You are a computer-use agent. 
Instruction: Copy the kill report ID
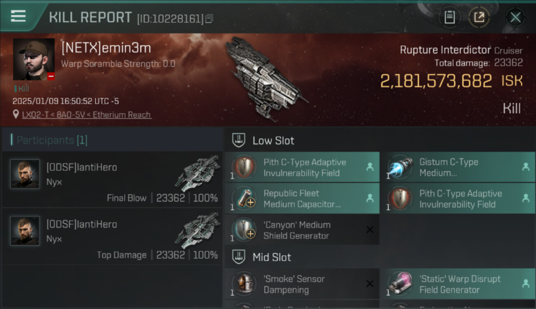coord(209,19)
